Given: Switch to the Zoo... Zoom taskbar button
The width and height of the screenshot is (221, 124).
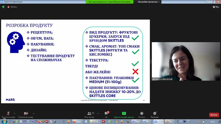Looking at the screenshot, I should click(158, 122).
